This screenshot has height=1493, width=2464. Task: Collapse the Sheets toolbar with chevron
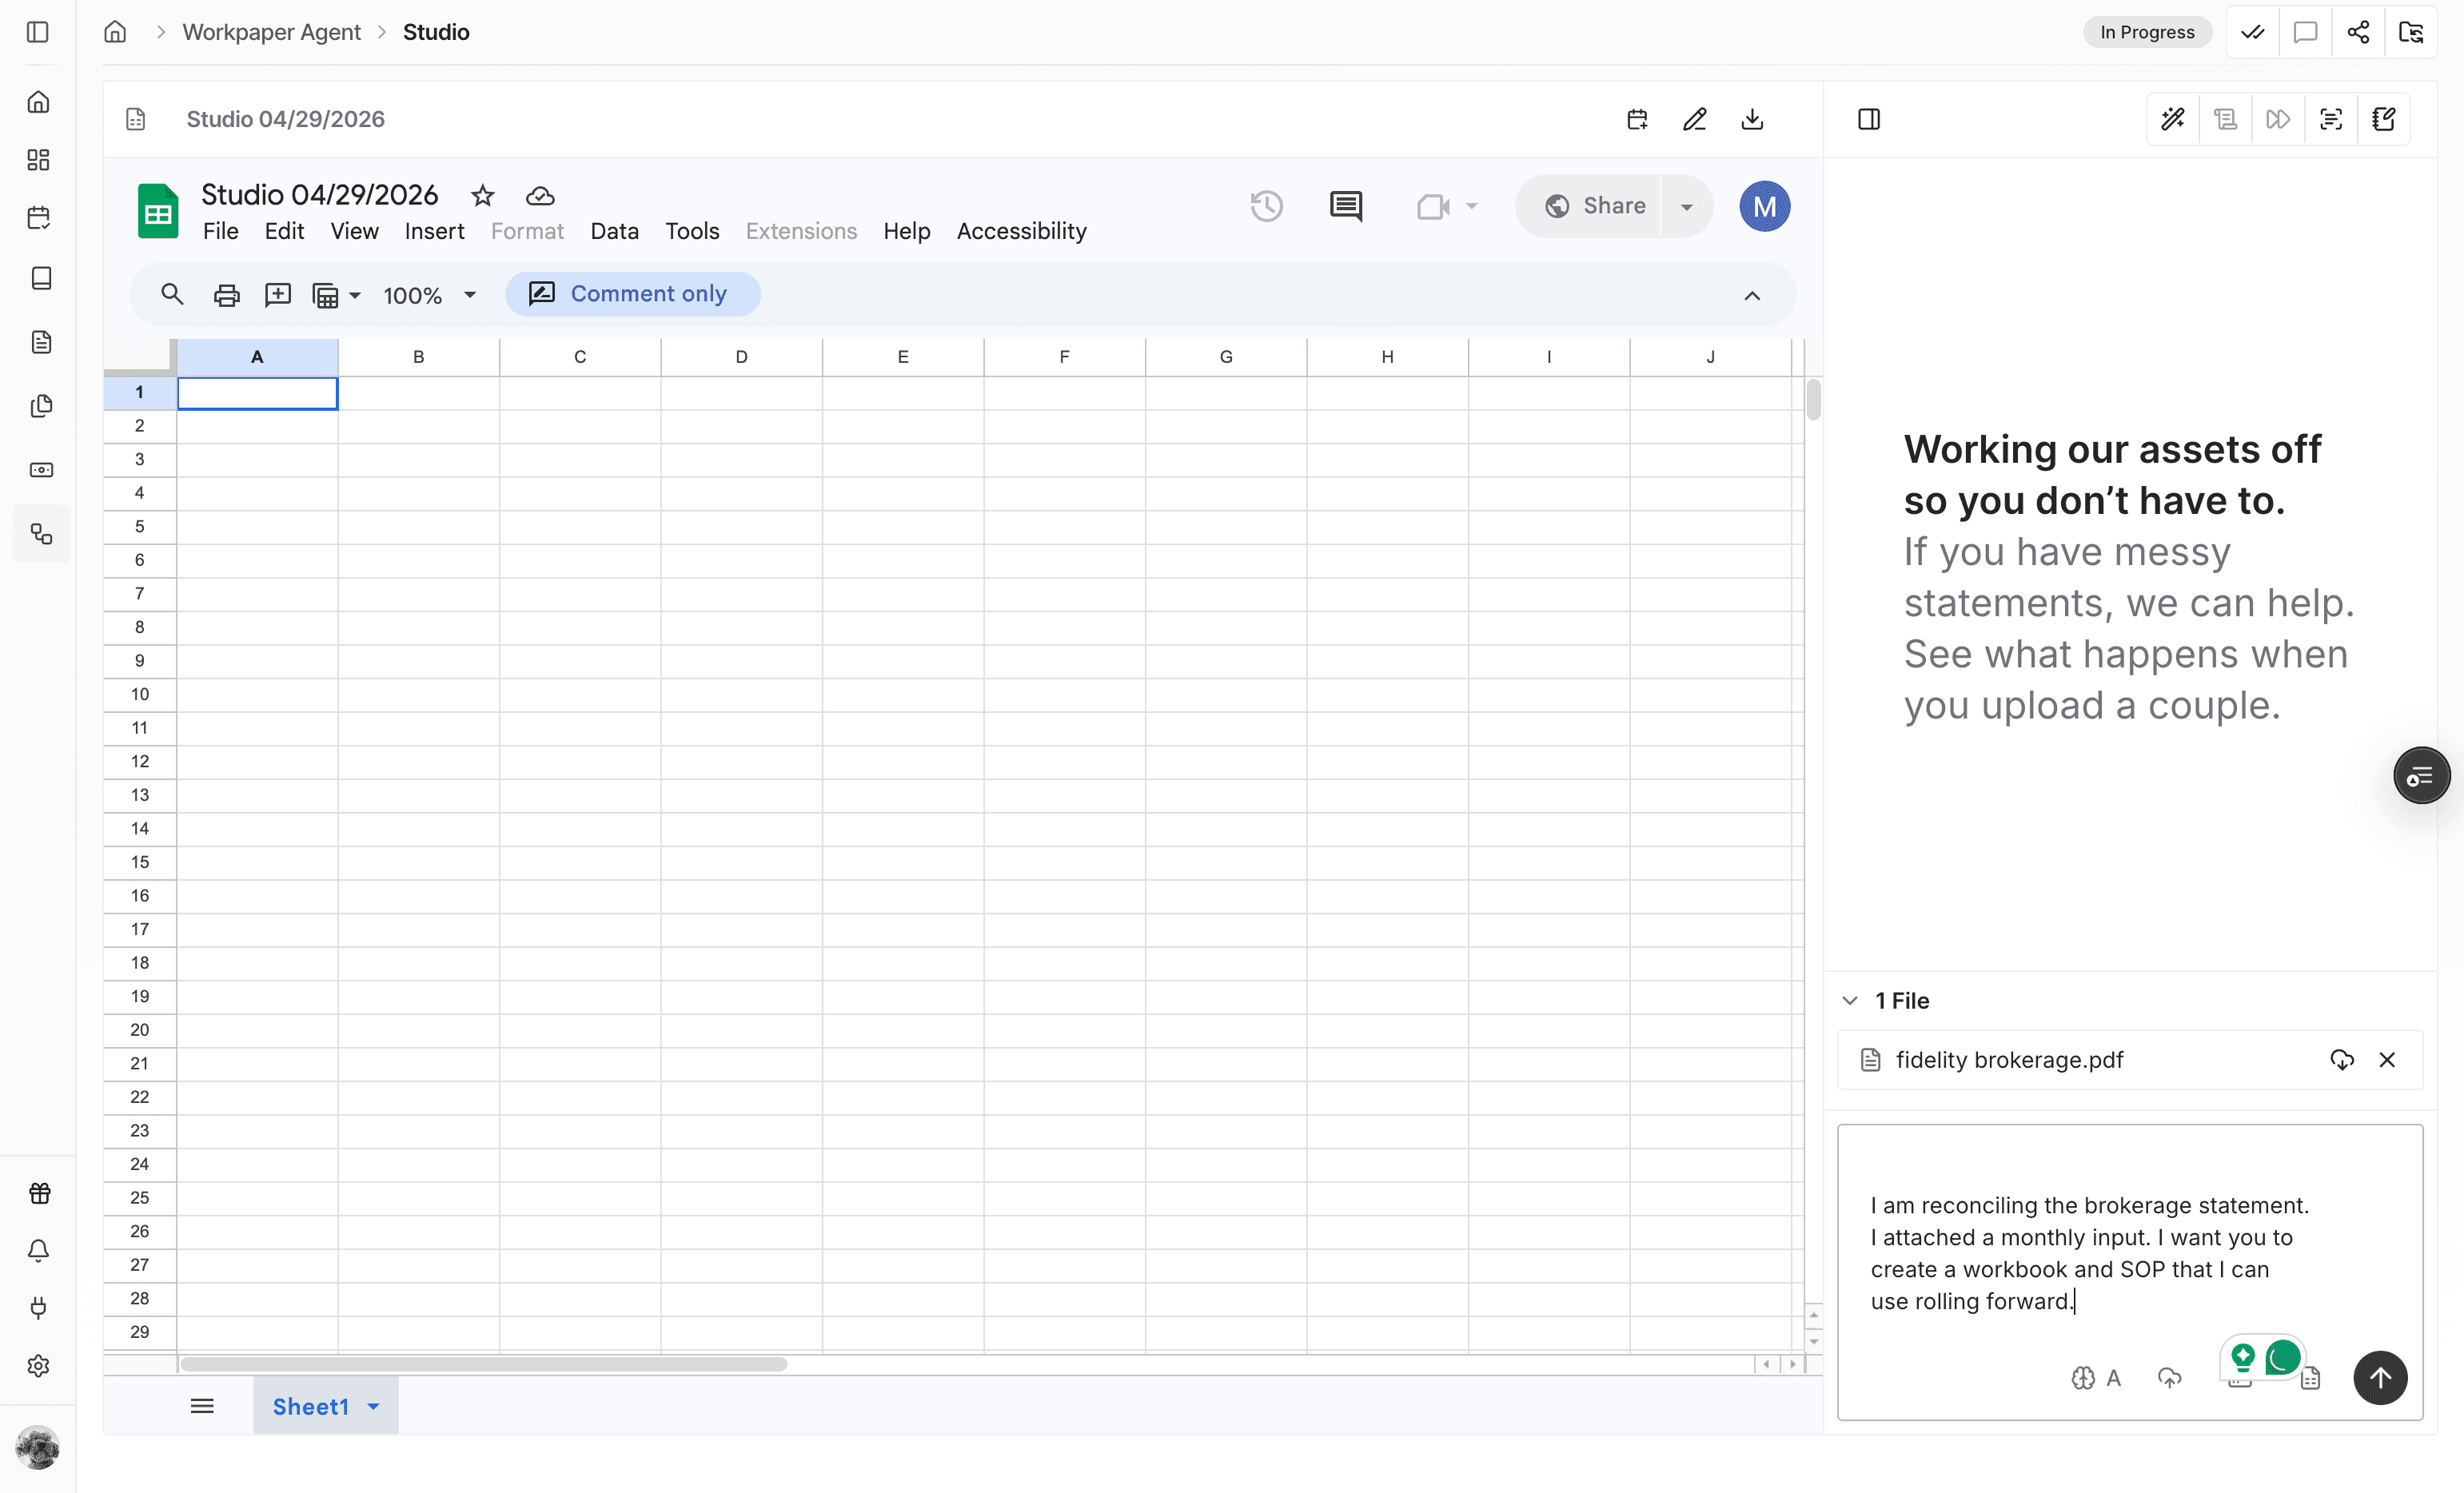tap(1752, 295)
